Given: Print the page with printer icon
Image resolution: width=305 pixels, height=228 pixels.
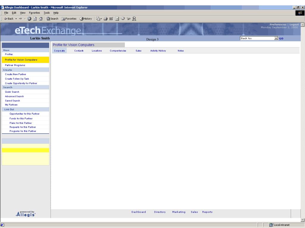Looking at the screenshot, I should click(105, 19).
